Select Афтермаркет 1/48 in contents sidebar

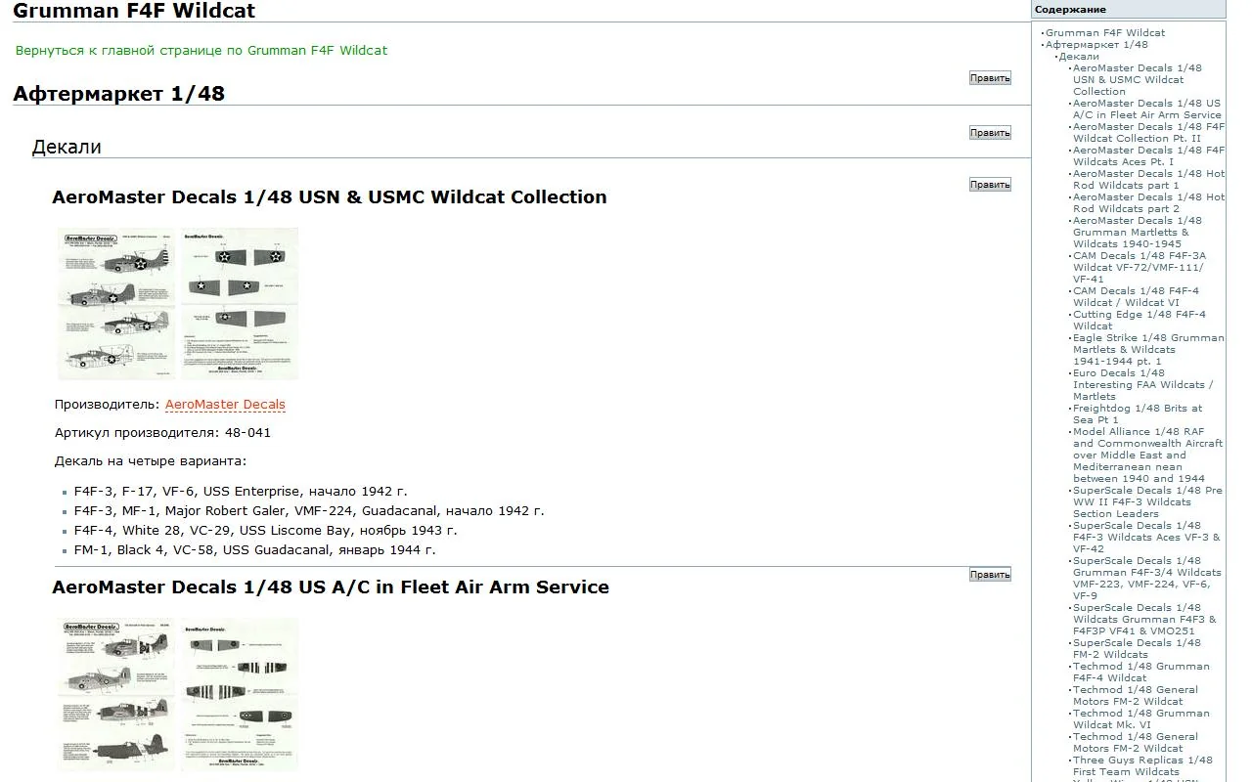1095,45
